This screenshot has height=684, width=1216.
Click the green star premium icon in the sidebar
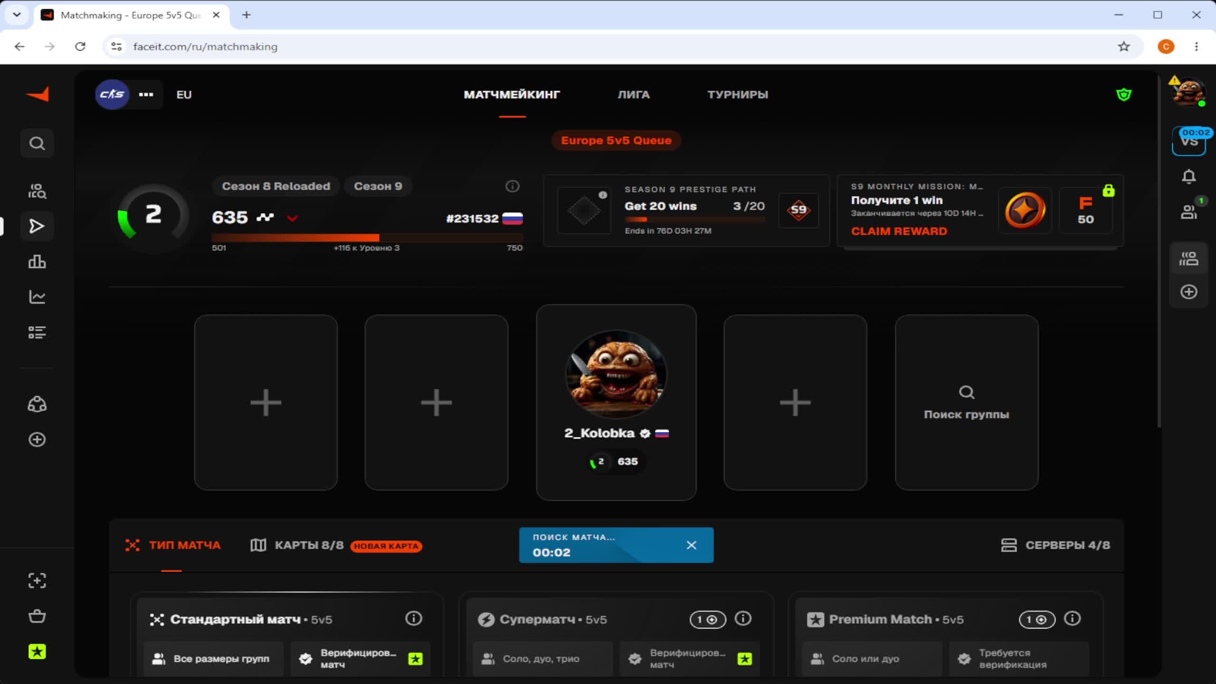(x=37, y=652)
